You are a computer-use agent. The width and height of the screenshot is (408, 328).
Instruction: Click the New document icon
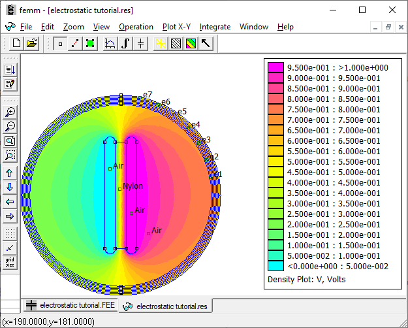coord(16,44)
